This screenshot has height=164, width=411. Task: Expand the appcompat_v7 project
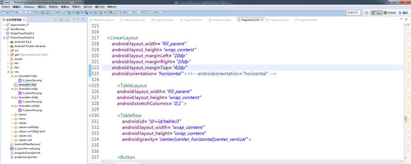[x=4, y=25]
